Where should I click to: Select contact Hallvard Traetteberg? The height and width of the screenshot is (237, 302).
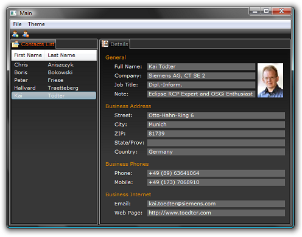click(54, 88)
